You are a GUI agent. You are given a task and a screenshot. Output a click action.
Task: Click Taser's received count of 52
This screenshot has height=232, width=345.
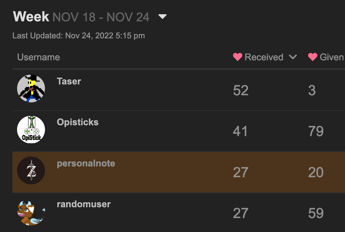(241, 90)
